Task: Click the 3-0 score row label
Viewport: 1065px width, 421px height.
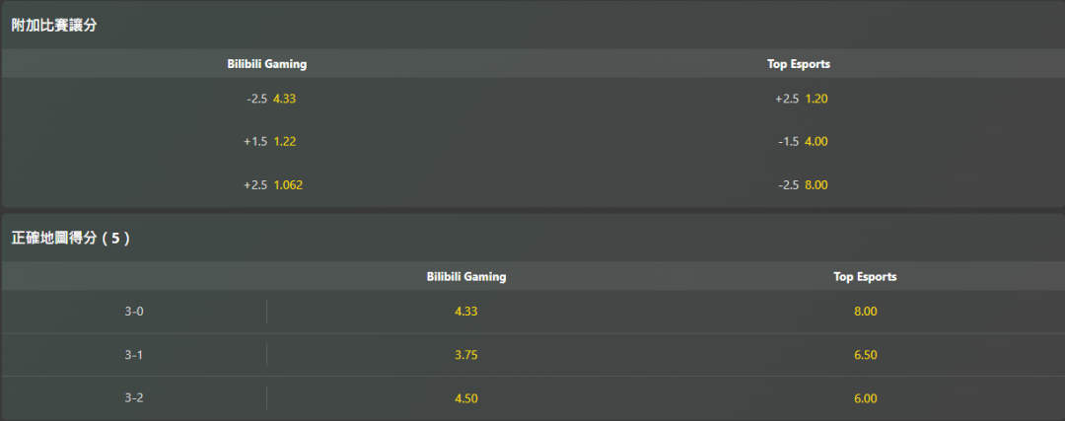Action: 134,312
